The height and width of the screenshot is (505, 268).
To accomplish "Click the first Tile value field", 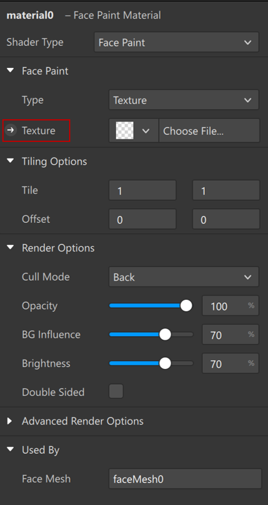I will pos(142,190).
